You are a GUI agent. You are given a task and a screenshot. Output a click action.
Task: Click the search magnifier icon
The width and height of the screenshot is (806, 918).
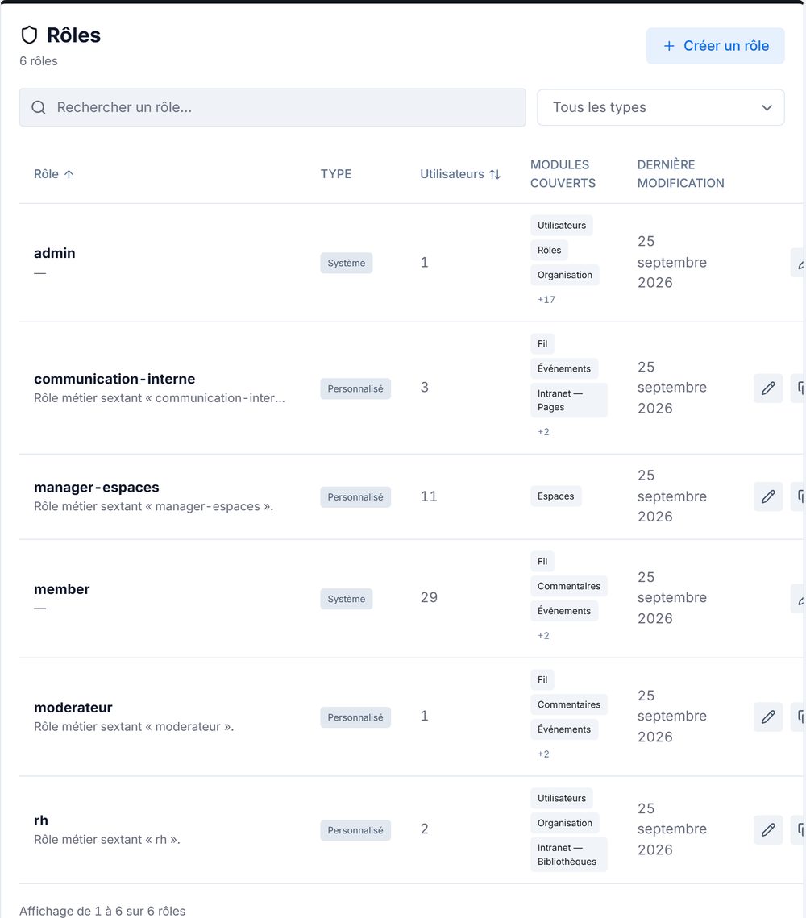click(39, 107)
